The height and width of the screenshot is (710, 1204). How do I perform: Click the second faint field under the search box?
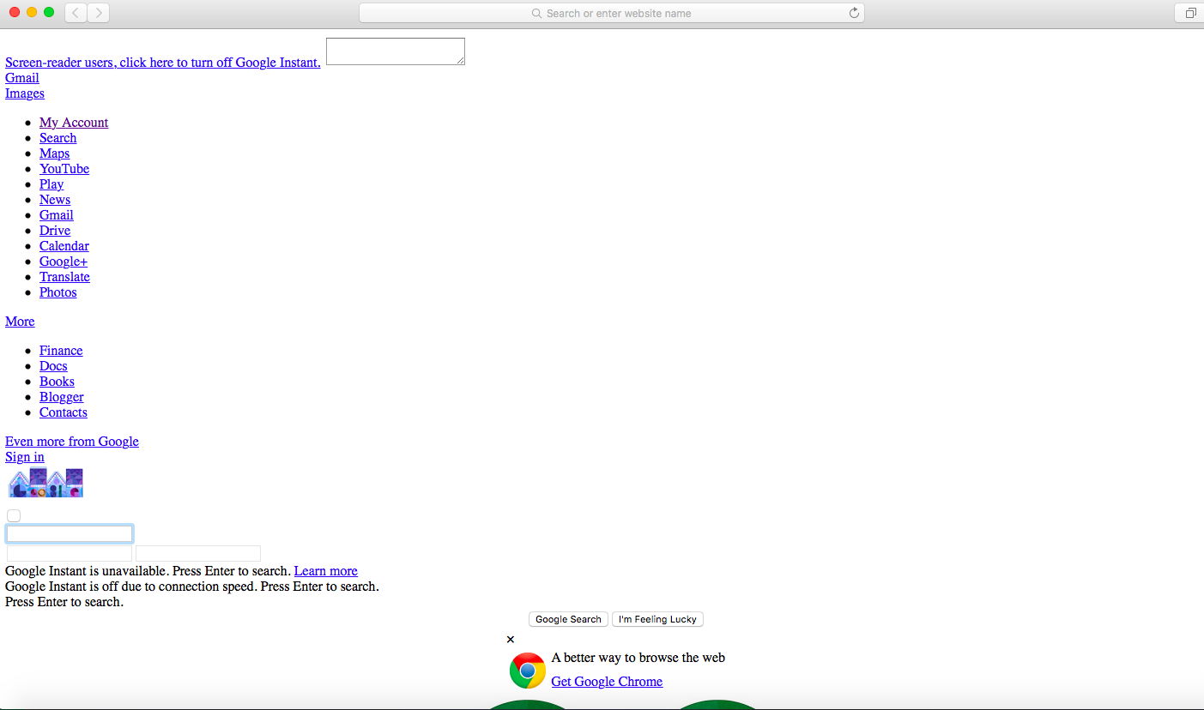[x=198, y=554]
